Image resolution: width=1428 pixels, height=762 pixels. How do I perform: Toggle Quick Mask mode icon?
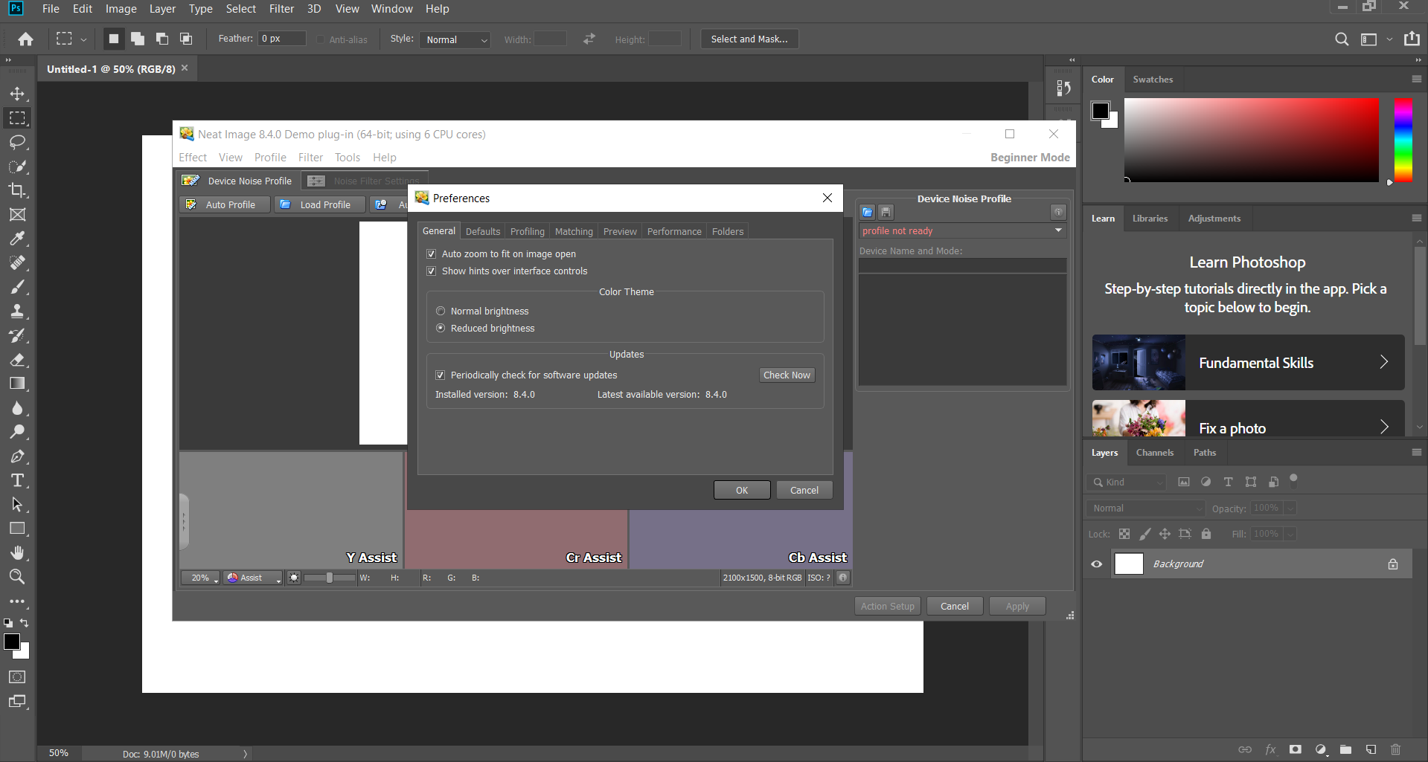pos(17,677)
